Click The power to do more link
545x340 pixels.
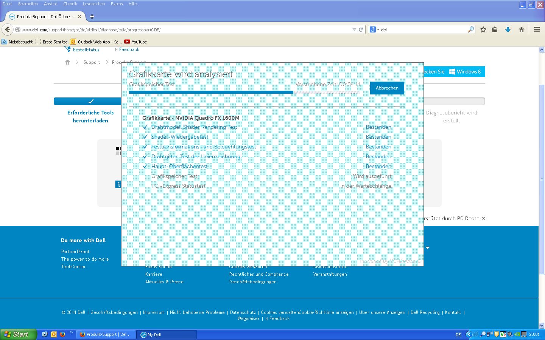tap(85, 259)
